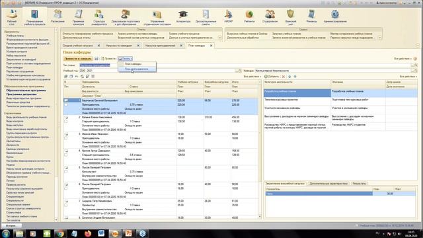Open Учебные планы link in the sidebar
Image resolution: width=423 pixels, height=238 pixels.
click(x=15, y=35)
